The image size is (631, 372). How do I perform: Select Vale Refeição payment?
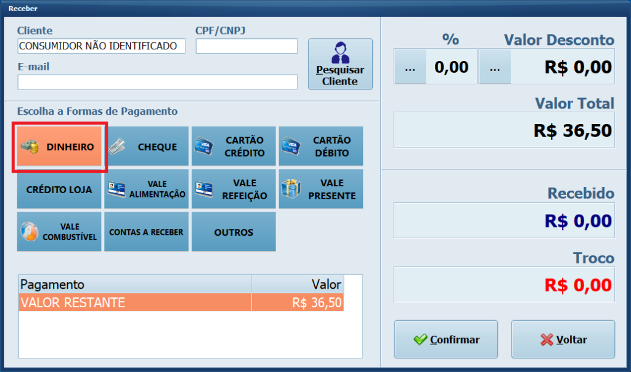[x=234, y=189]
